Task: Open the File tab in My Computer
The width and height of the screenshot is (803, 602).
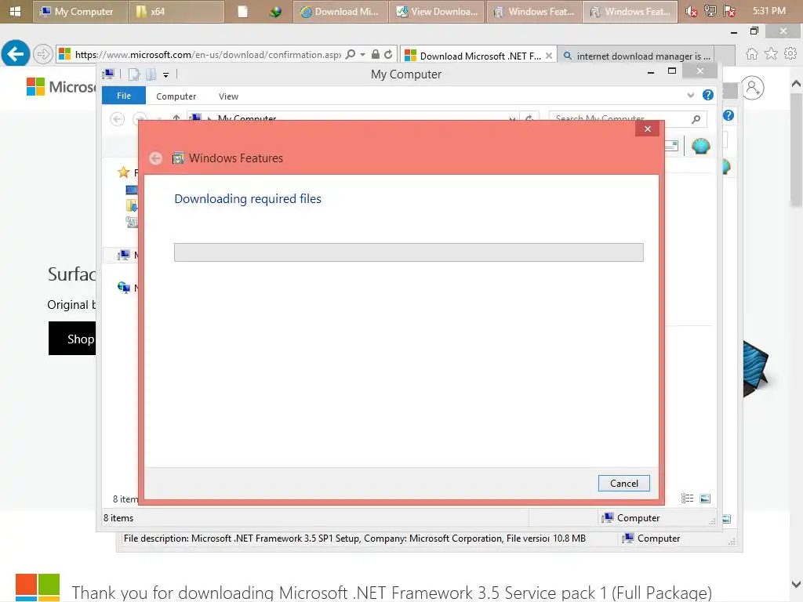Action: 124,96
